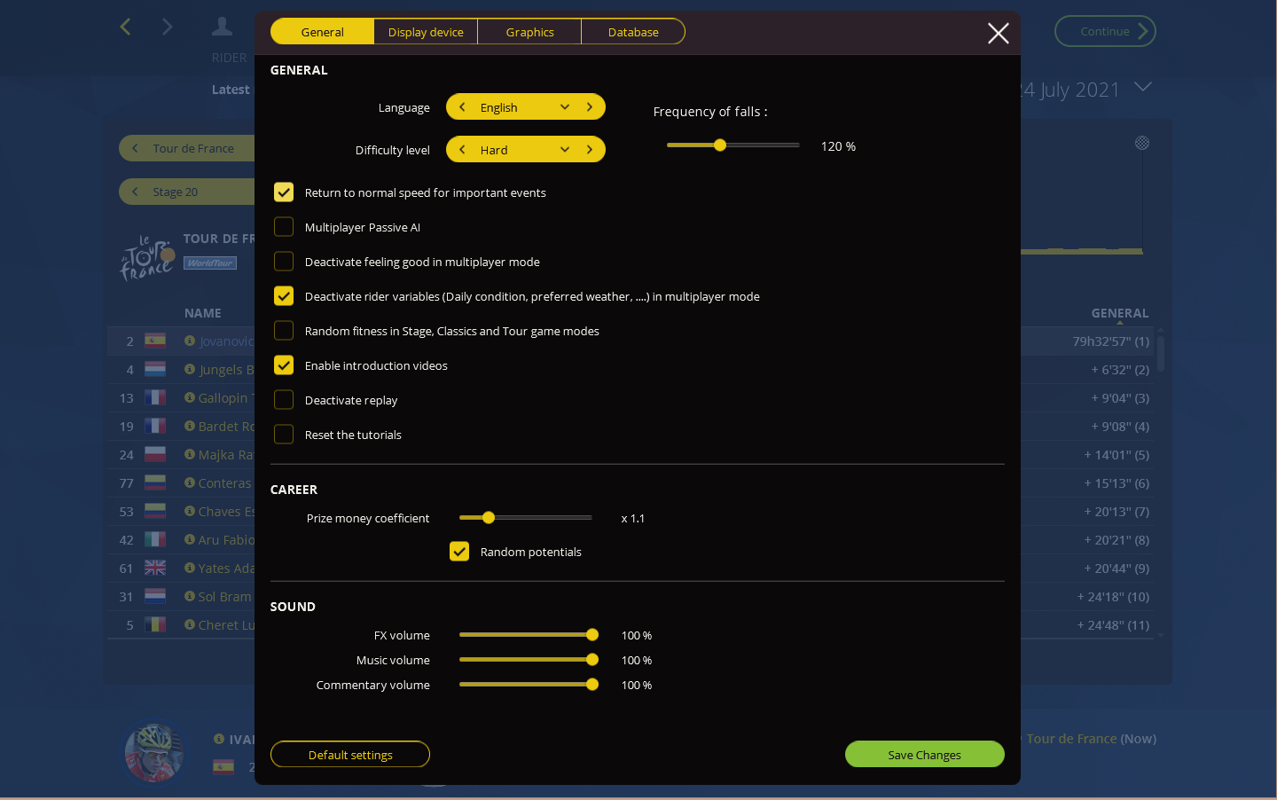Expand the Difficulty level dropdown chevron
The height and width of the screenshot is (800, 1277).
pos(565,150)
